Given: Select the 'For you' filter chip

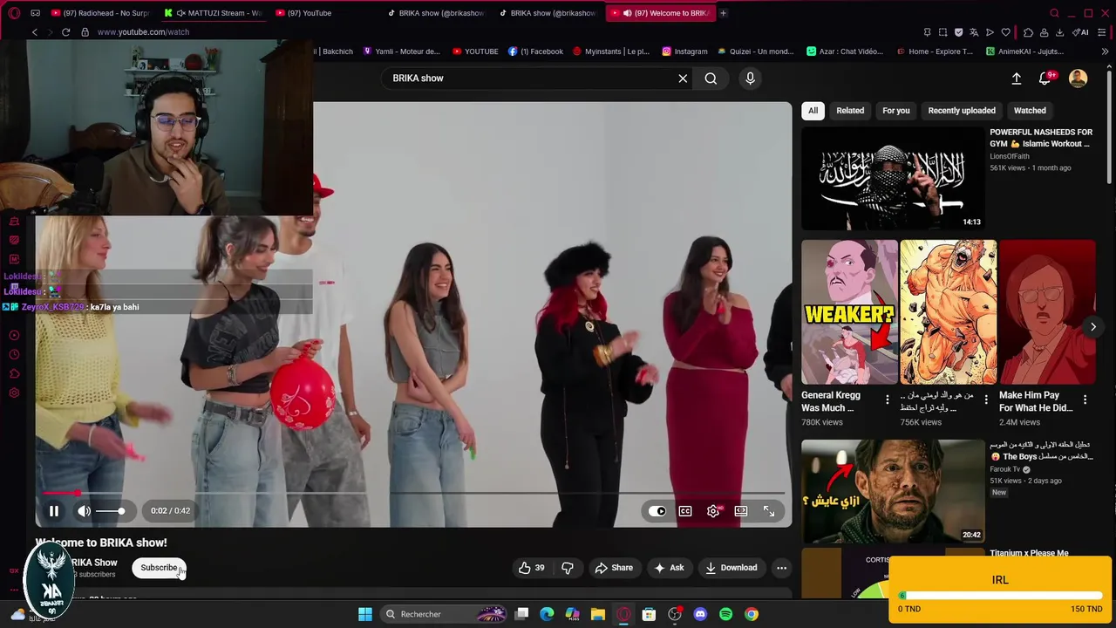Looking at the screenshot, I should point(895,111).
